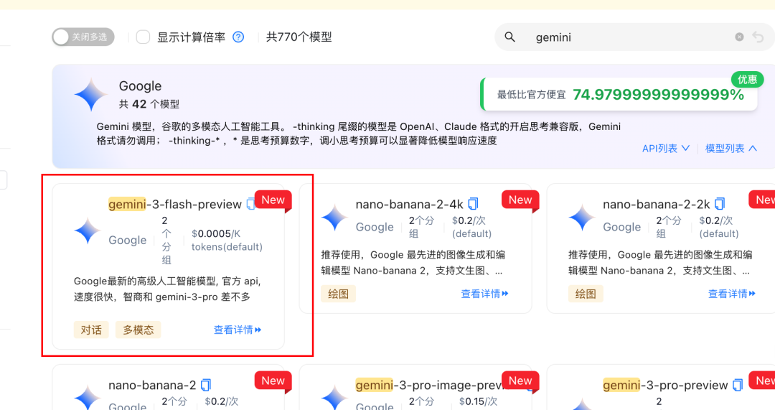Select the nano-banana-2-2k title

click(657, 204)
